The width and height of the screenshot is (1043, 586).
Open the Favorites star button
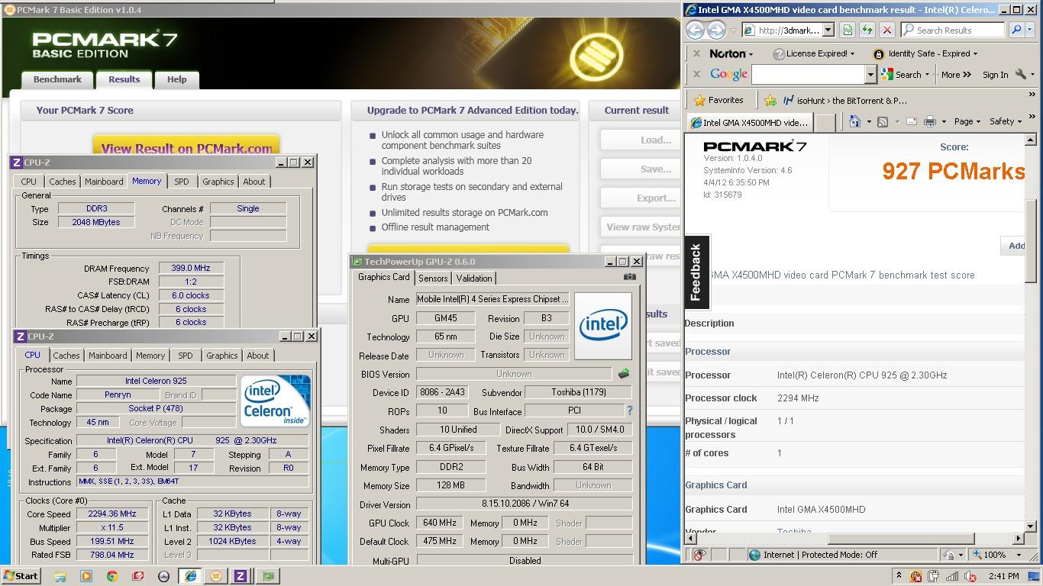pos(718,100)
